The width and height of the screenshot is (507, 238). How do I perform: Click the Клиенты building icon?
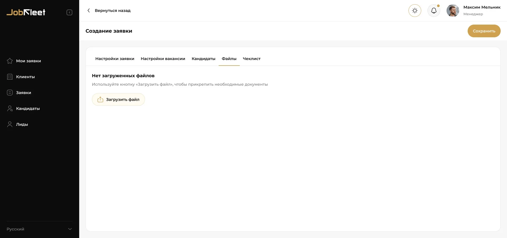click(x=10, y=77)
